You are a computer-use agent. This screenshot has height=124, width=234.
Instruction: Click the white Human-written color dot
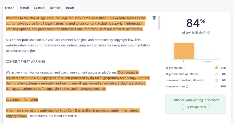coord(217,86)
